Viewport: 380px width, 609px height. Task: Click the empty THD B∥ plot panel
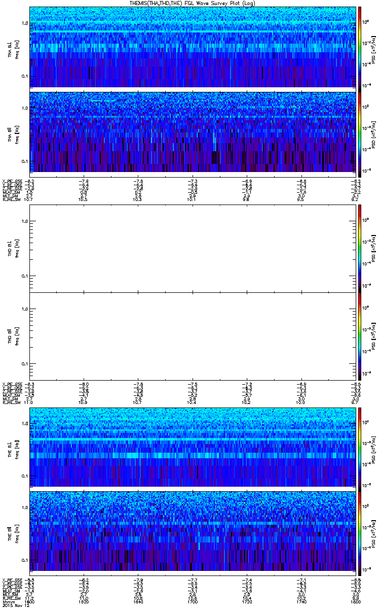point(193,335)
